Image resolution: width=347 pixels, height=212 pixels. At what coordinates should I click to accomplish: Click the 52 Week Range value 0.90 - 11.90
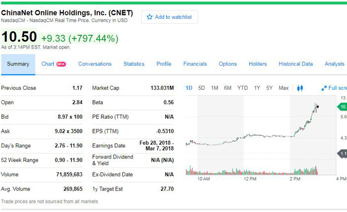[x=68, y=160]
